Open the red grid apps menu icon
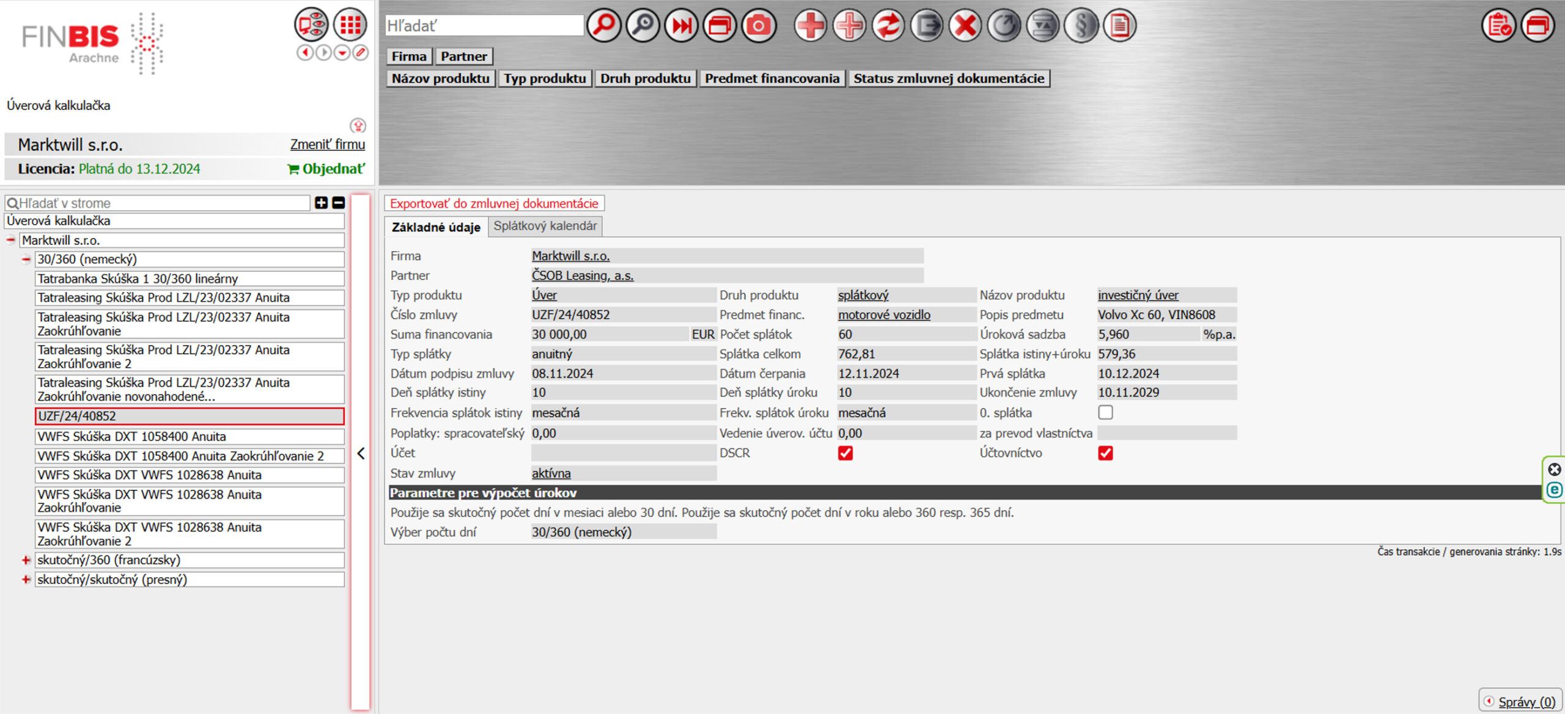Image resolution: width=1565 pixels, height=714 pixels. pos(350,25)
